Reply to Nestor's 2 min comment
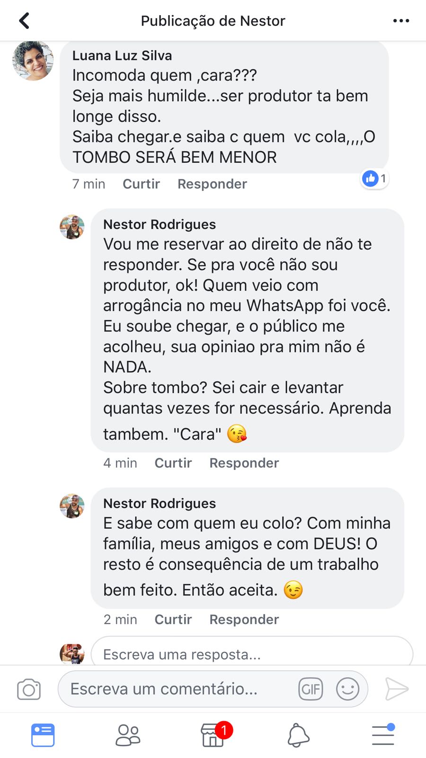This screenshot has height=758, width=426. pyautogui.click(x=244, y=619)
